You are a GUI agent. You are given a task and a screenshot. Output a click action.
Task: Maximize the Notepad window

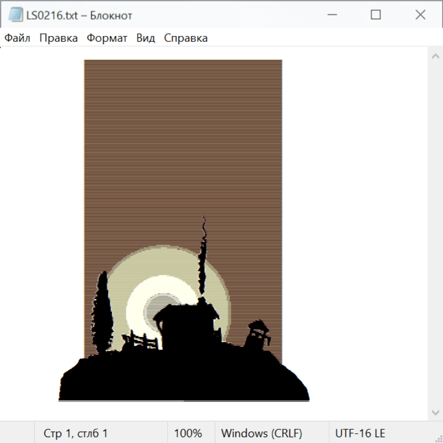[376, 15]
